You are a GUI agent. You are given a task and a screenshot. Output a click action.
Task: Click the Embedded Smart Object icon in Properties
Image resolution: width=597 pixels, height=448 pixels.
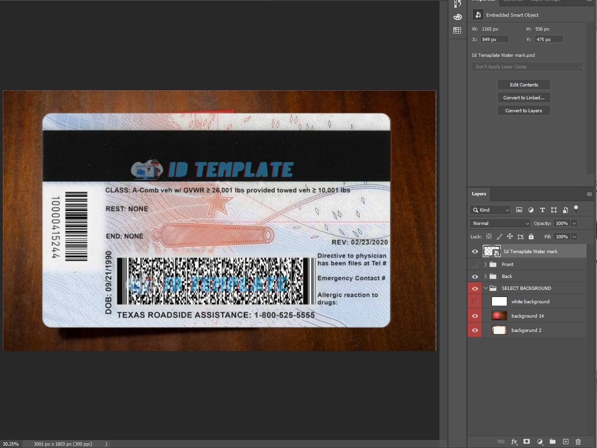click(478, 15)
